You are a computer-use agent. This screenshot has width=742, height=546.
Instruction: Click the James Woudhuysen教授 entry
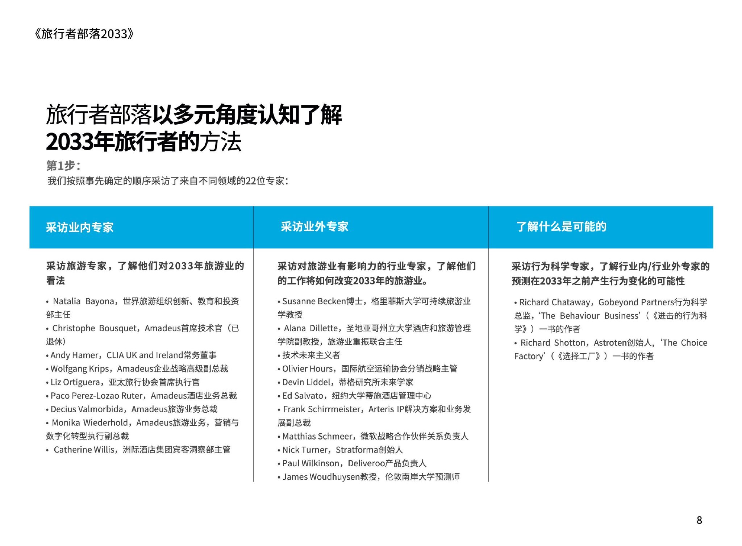coord(368,477)
